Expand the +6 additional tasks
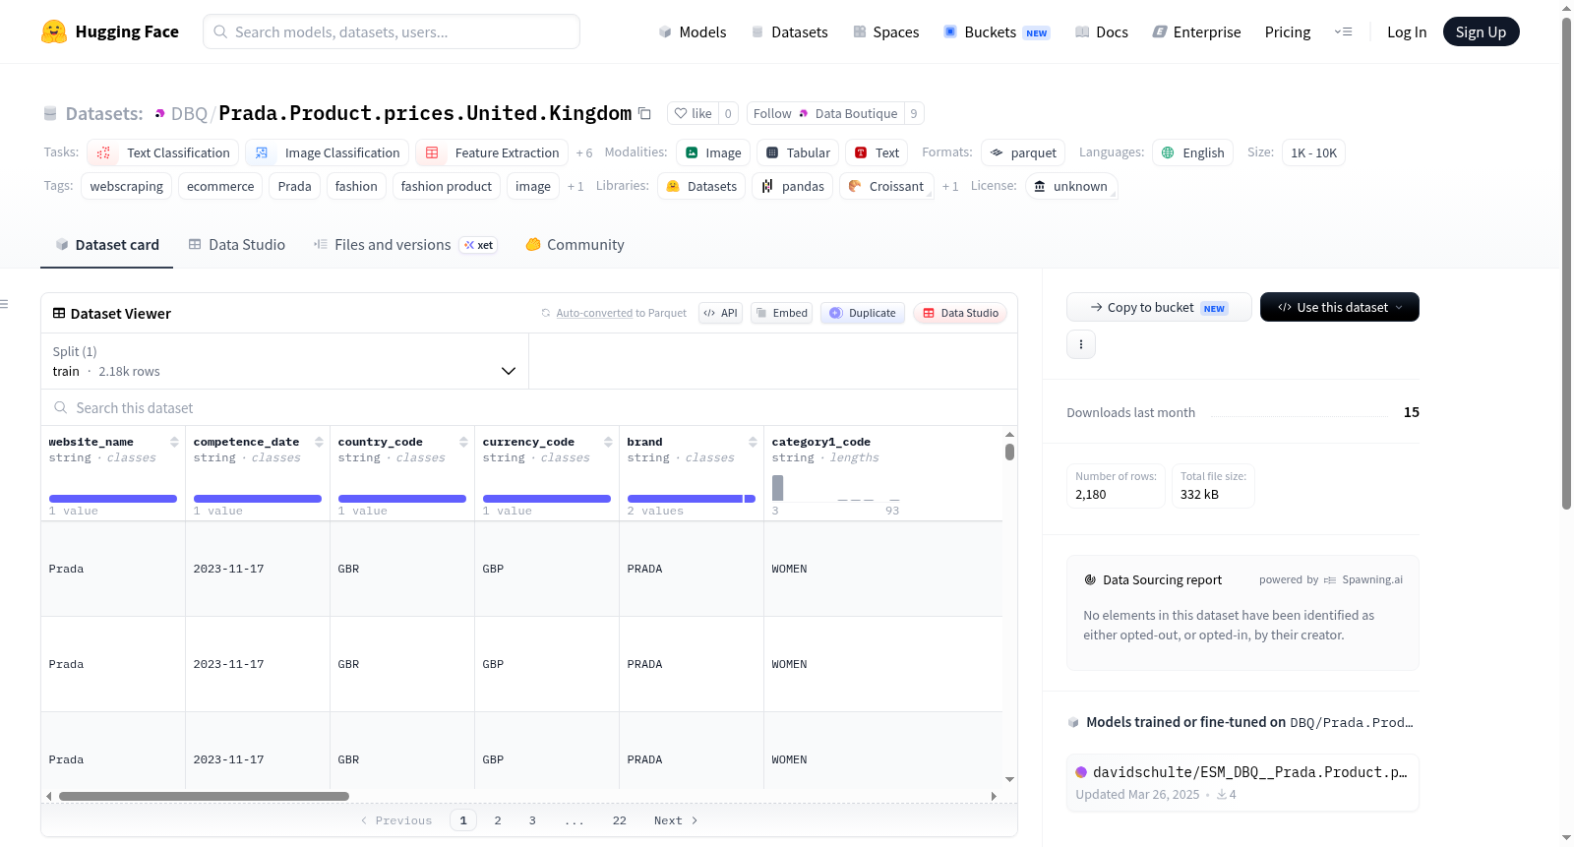Image resolution: width=1574 pixels, height=847 pixels. [x=584, y=152]
